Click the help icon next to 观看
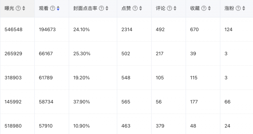Viewport: 253px width, 134px height. click(x=52, y=8)
